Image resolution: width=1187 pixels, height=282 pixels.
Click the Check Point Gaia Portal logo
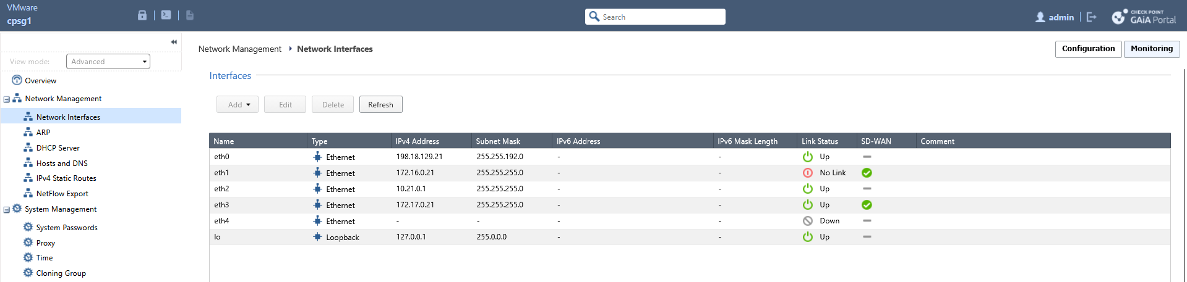click(1143, 17)
